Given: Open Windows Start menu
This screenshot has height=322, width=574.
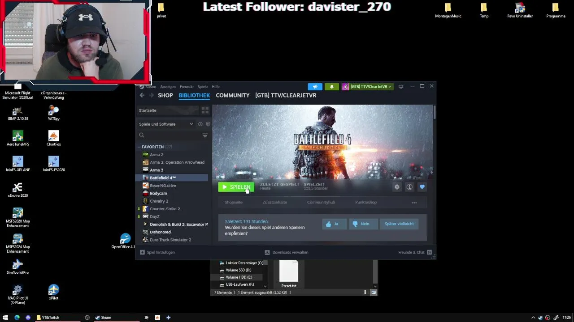Looking at the screenshot, I should click(x=6, y=318).
